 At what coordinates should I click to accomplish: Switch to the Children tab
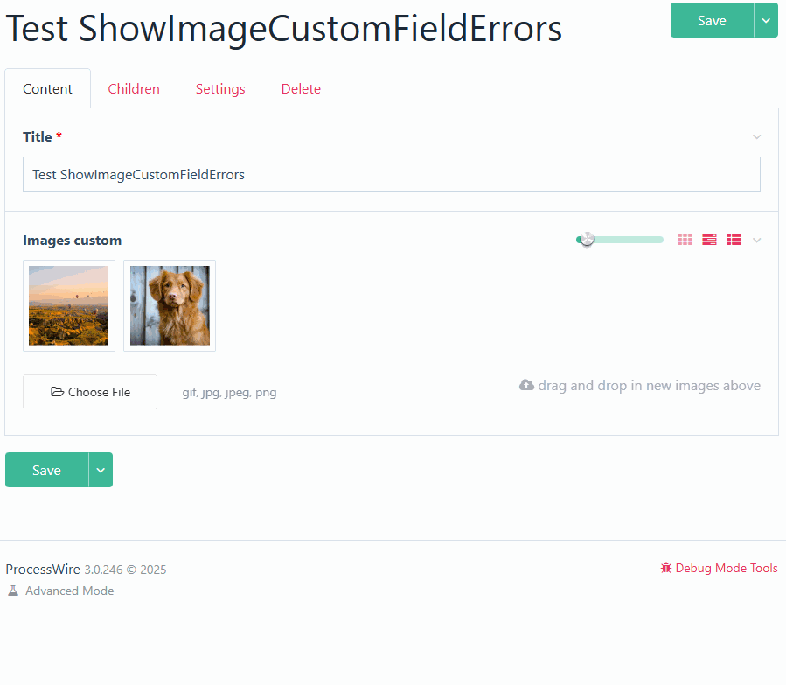tap(134, 89)
